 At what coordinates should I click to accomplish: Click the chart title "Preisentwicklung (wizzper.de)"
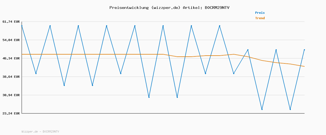click(145, 8)
